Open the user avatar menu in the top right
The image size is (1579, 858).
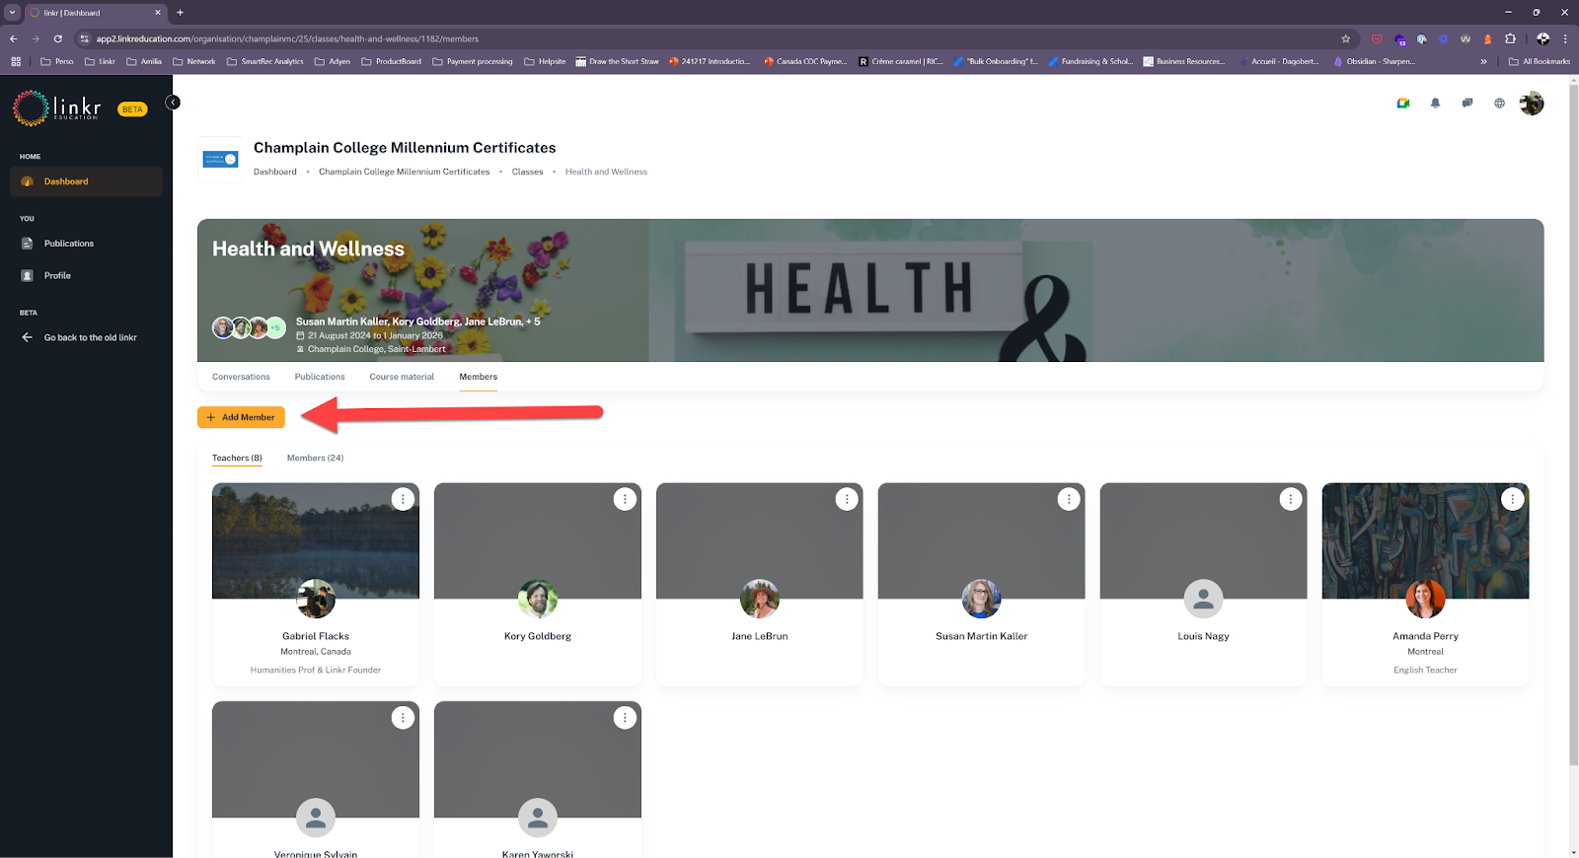click(1532, 104)
